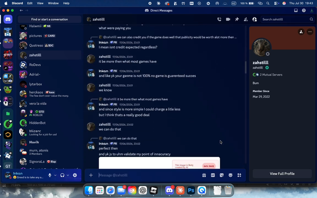Screen dimensions: 317x198
Task: Open DM with Qustreso
Action: point(50,46)
